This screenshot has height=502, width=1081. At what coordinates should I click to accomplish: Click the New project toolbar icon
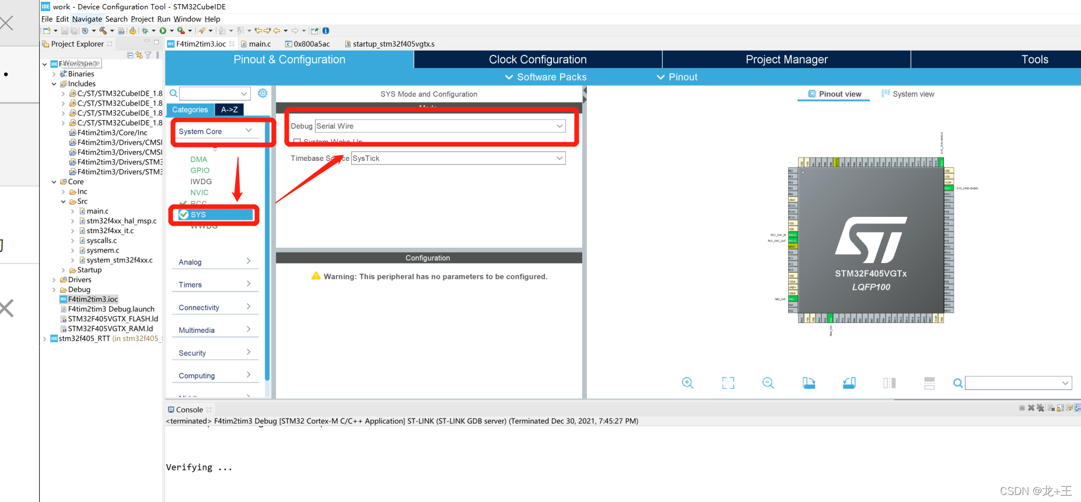[x=46, y=31]
